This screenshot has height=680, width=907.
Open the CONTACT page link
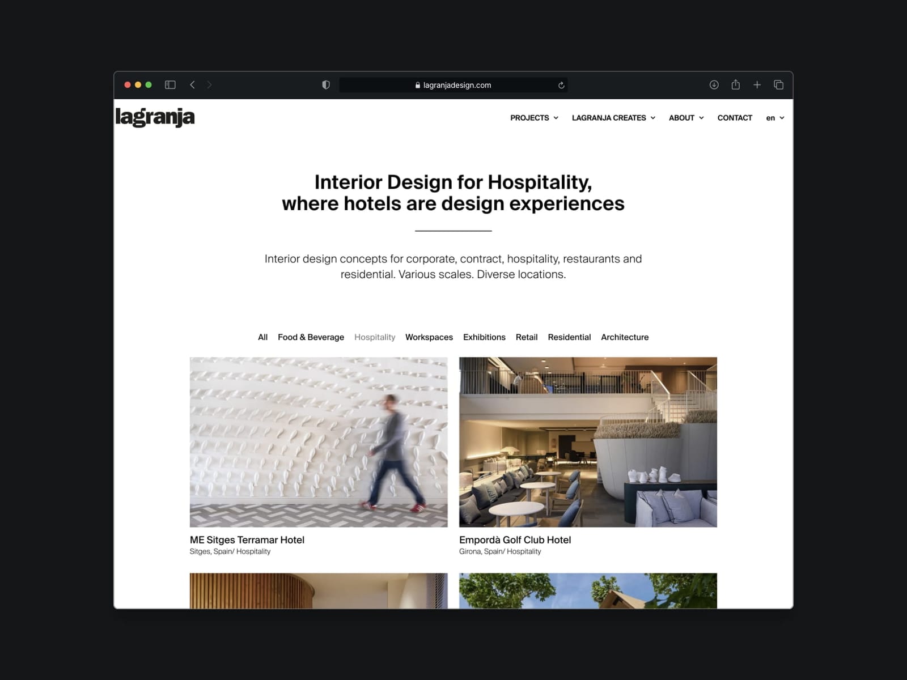tap(735, 118)
